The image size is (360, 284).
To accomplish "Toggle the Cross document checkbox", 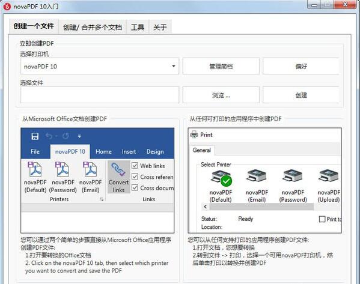I will tap(135, 188).
